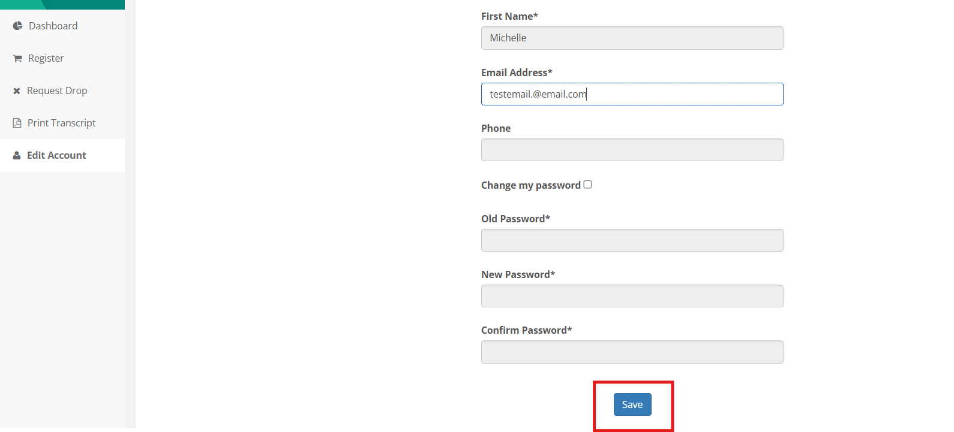This screenshot has width=954, height=432.
Task: Click the Dashboard pie chart icon
Action: coord(17,26)
